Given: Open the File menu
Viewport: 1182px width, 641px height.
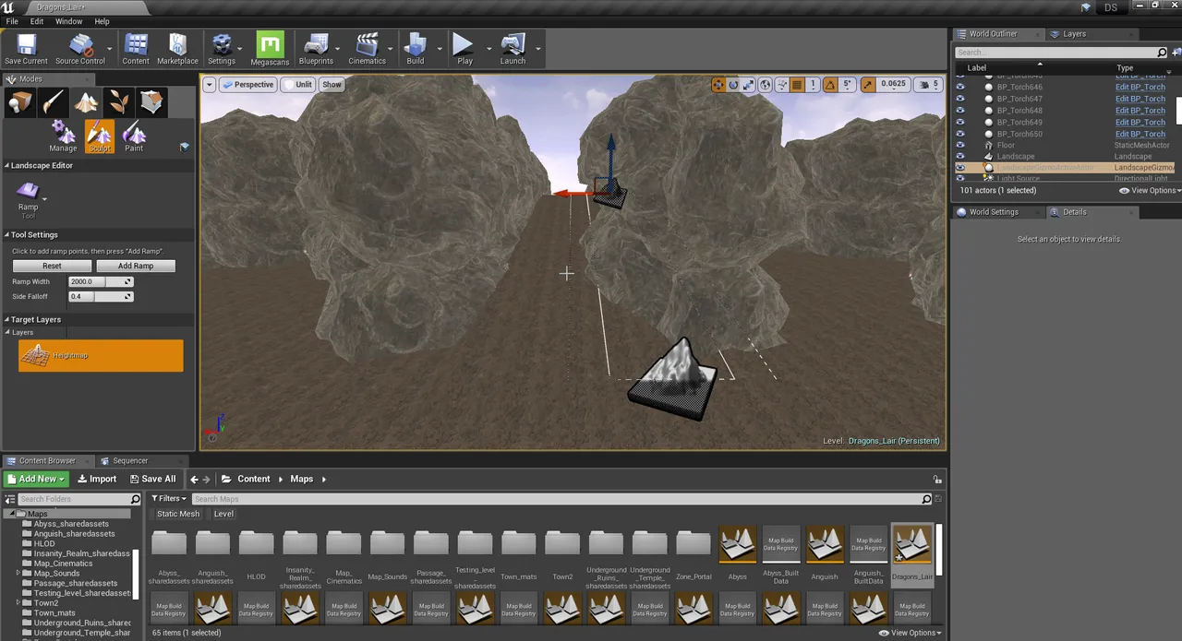Looking at the screenshot, I should click(x=12, y=21).
